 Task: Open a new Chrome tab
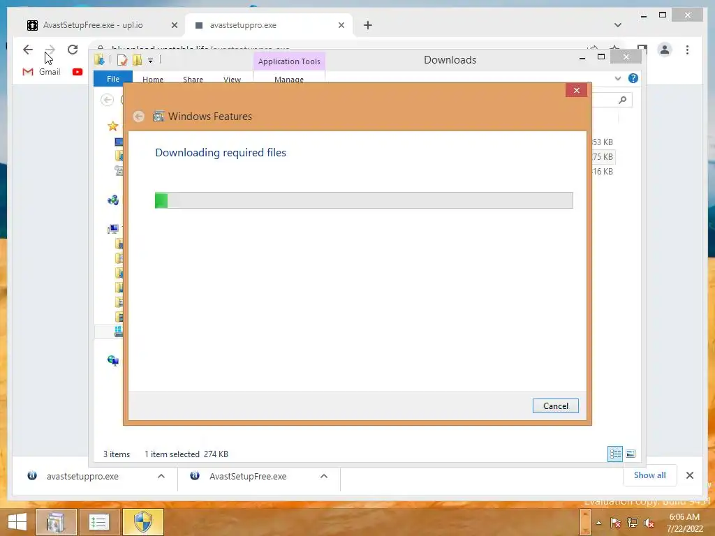(x=368, y=25)
